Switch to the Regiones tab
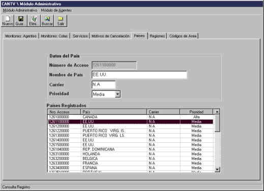 click(x=157, y=36)
